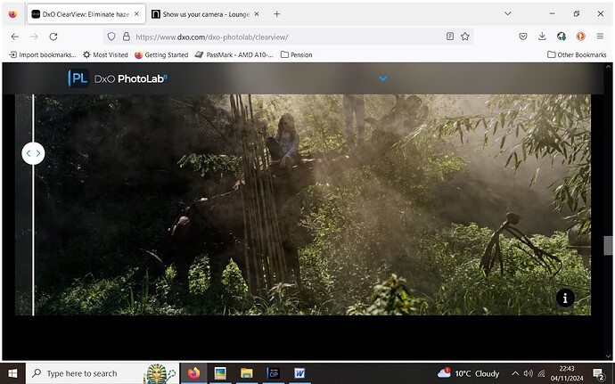Bookmark this page with the star icon
The height and width of the screenshot is (384, 615).
click(x=465, y=37)
